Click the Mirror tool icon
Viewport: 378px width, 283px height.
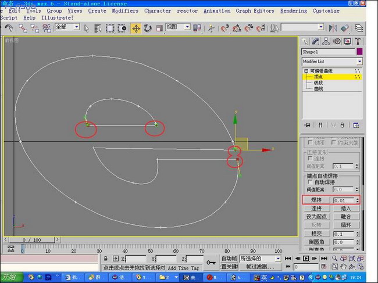333,28
